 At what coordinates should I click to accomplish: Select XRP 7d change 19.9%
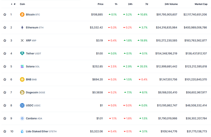click(142, 40)
